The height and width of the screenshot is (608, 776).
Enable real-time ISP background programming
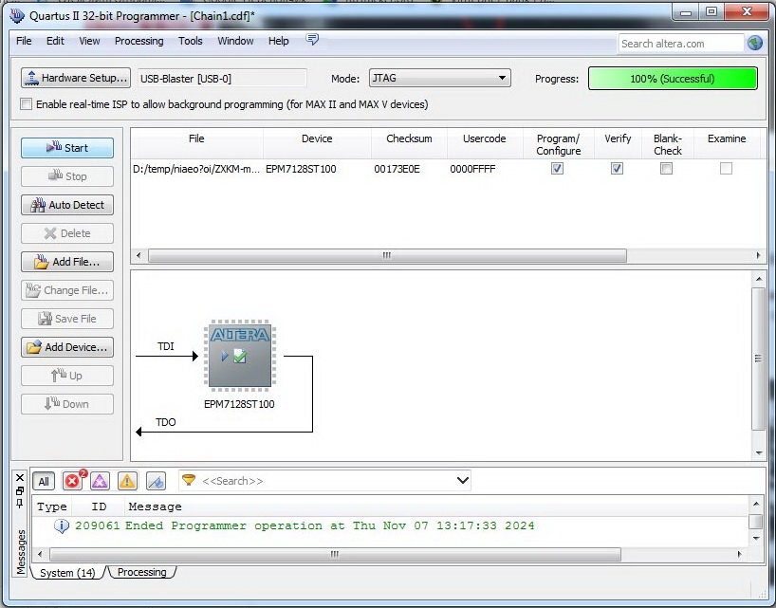(x=27, y=104)
